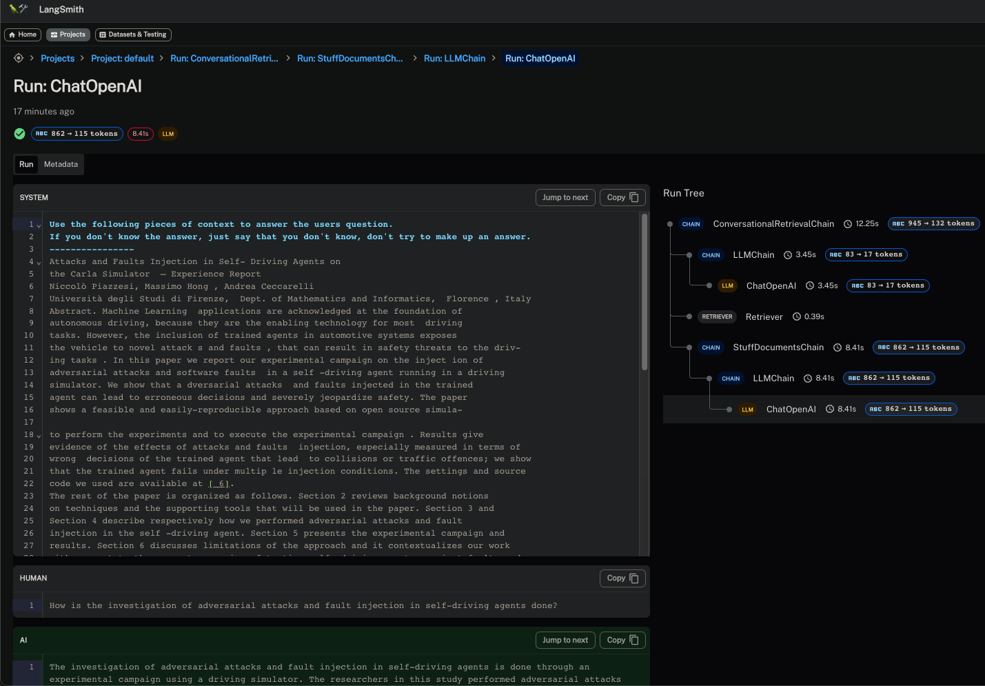This screenshot has width=985, height=686.
Task: Select ChatOpenAI 8.41s tree node
Action: click(791, 410)
